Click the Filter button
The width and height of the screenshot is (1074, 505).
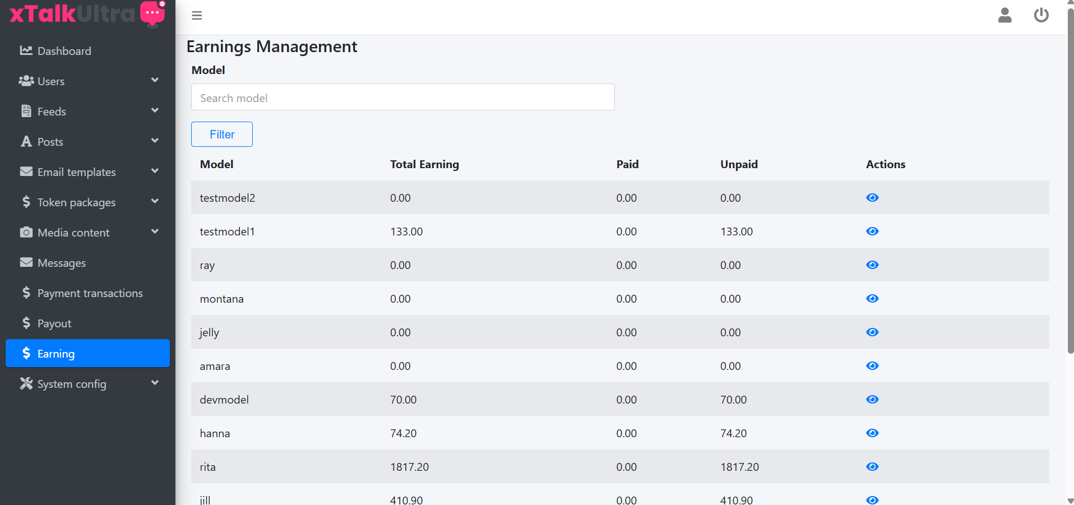tap(222, 135)
